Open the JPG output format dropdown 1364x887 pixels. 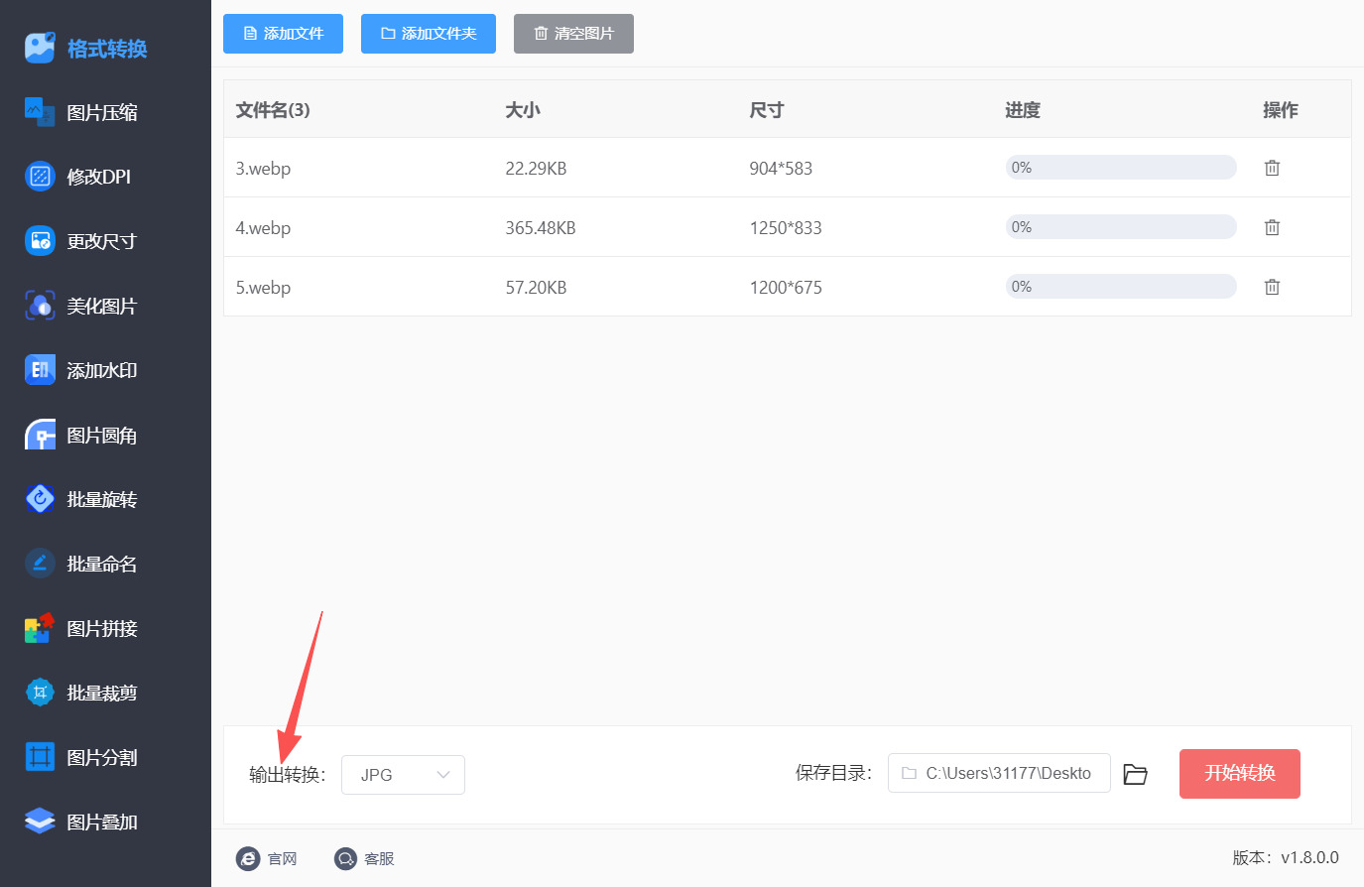[403, 775]
